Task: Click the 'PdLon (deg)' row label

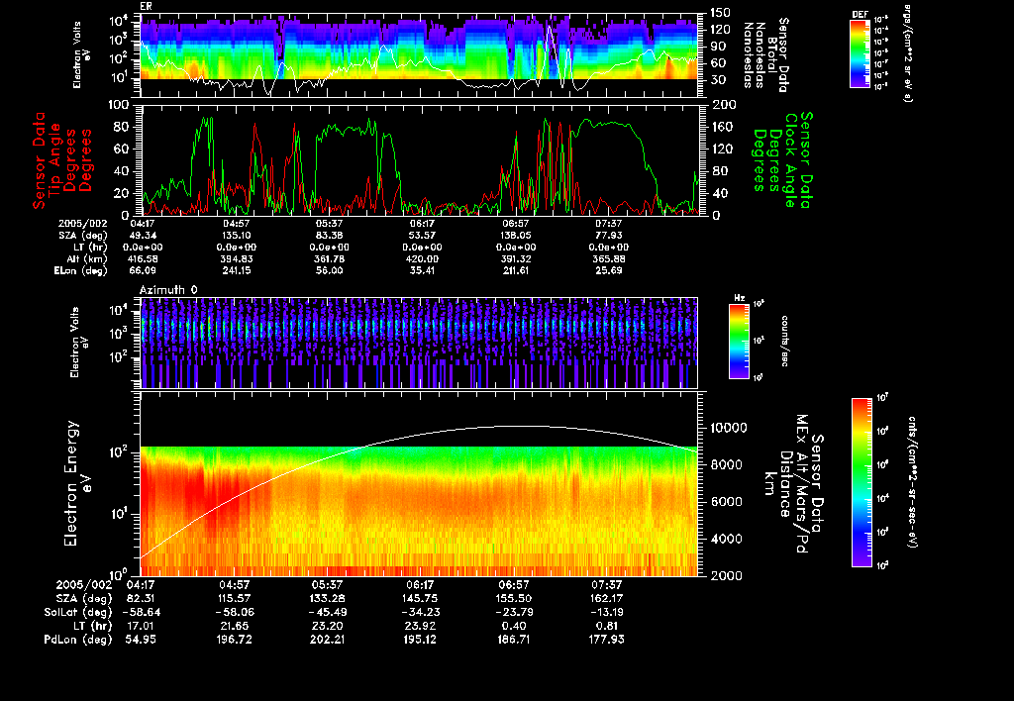Action: coord(77,640)
